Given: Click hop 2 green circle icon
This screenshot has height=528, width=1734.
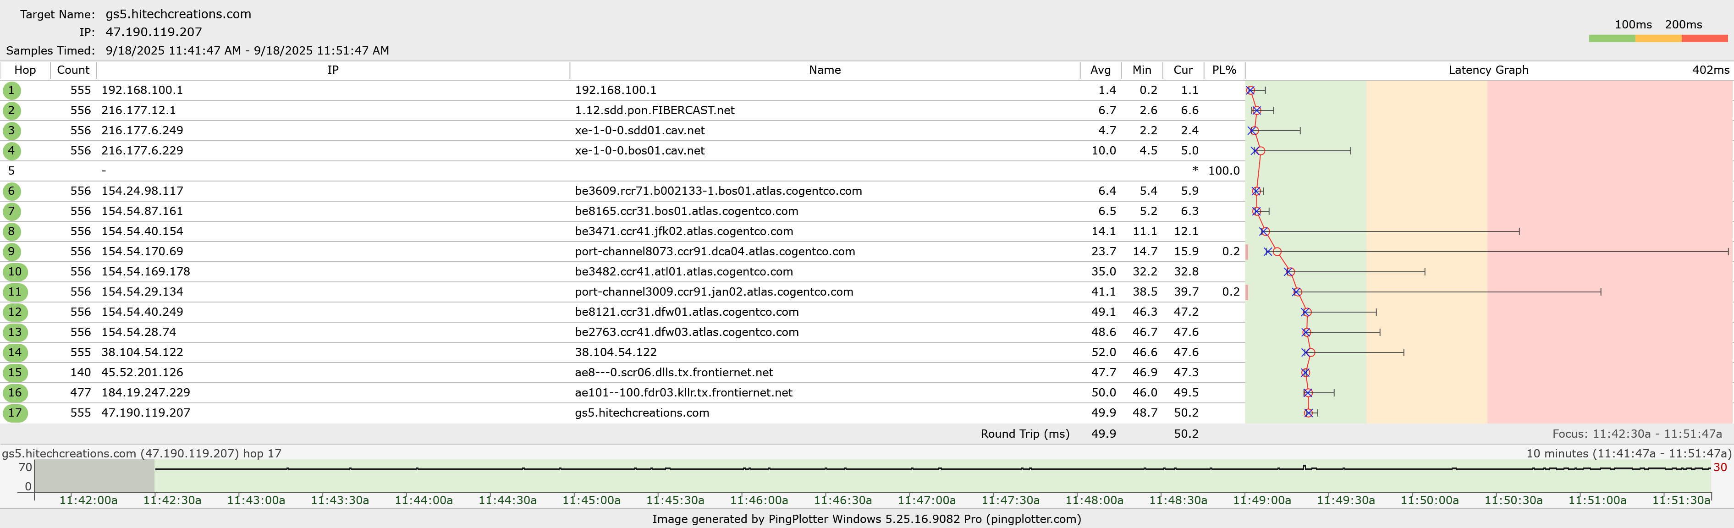Looking at the screenshot, I should click(x=11, y=110).
